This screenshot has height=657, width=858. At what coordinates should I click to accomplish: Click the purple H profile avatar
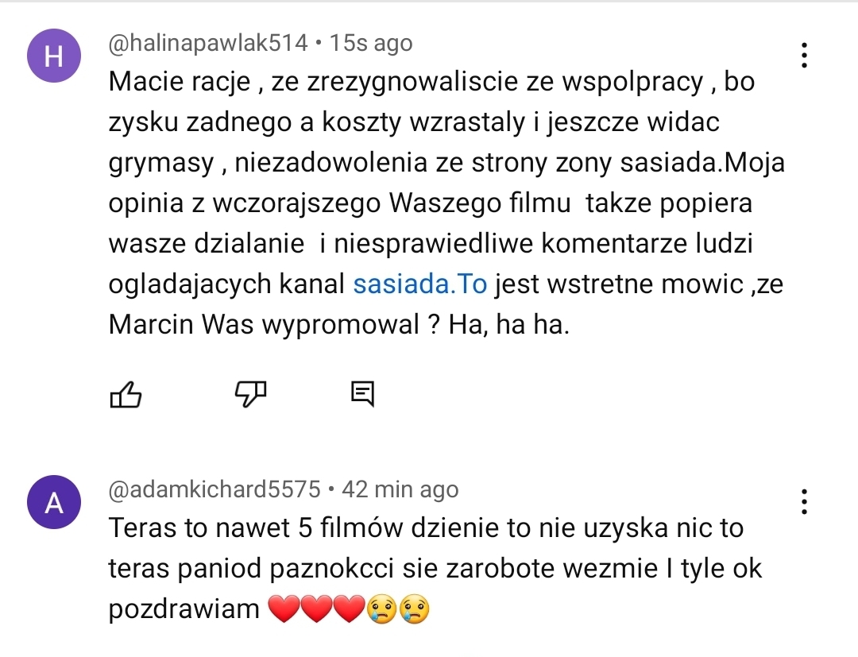(x=54, y=56)
